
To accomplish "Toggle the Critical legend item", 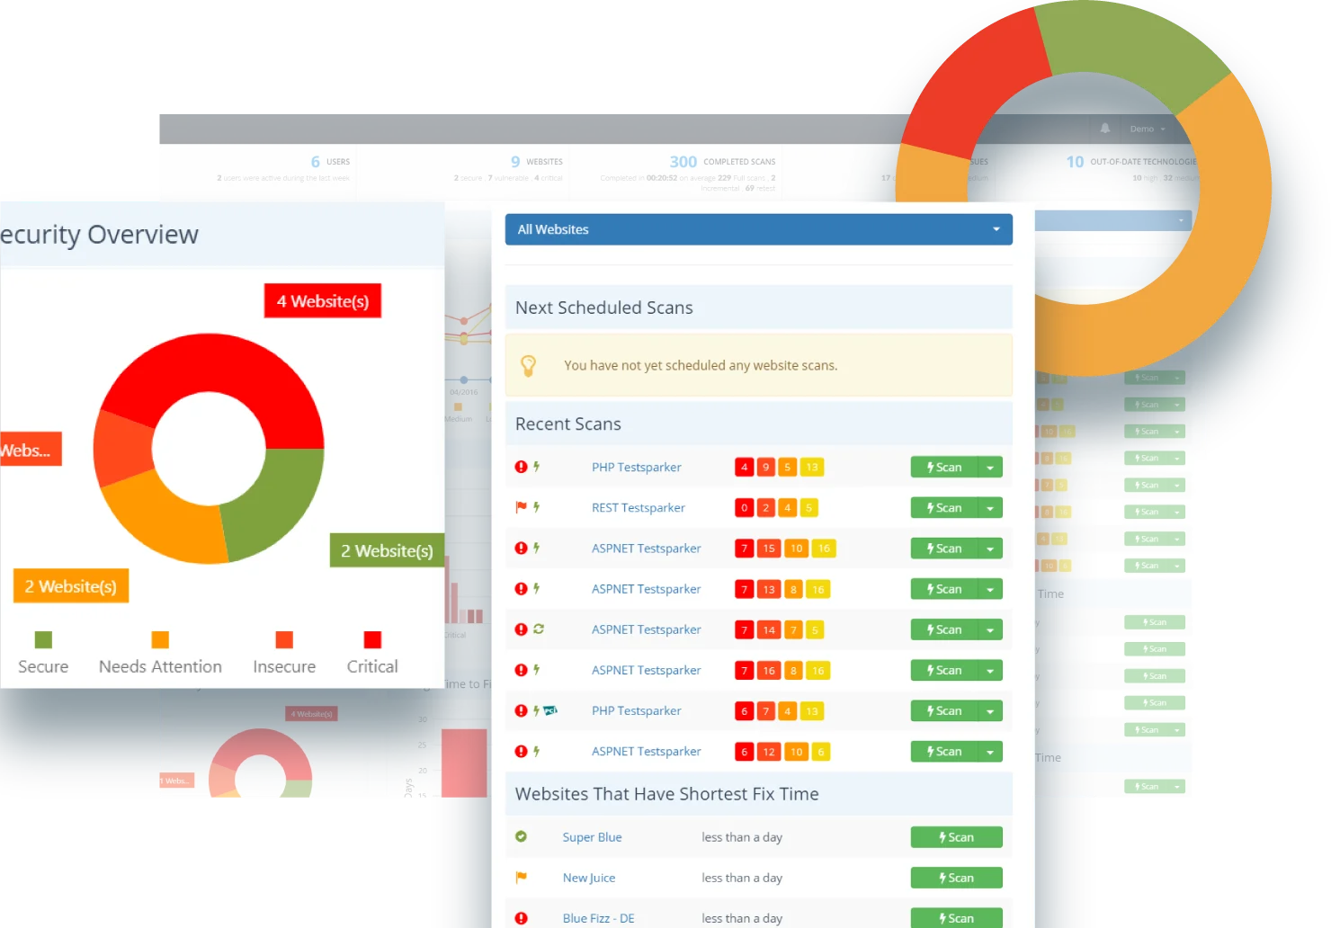I will pyautogui.click(x=372, y=653).
